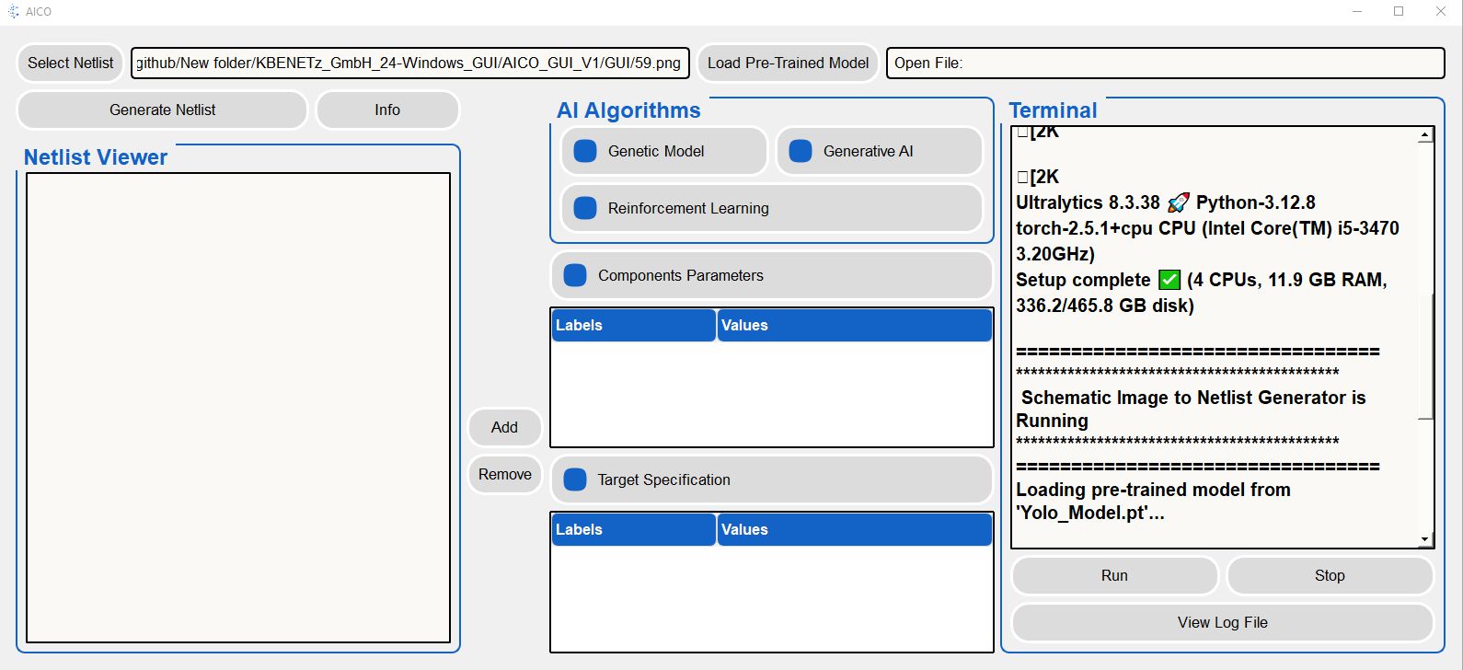Click the AICO app icon in title bar
Image resolution: width=1463 pixels, height=670 pixels.
coord(13,12)
